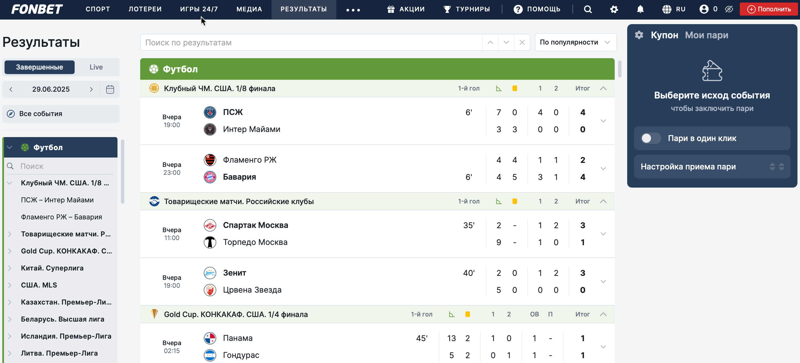Expand the Gold Cup КОНКАКАФ sidebar item
Screen dimensions: 800x363
coord(10,251)
